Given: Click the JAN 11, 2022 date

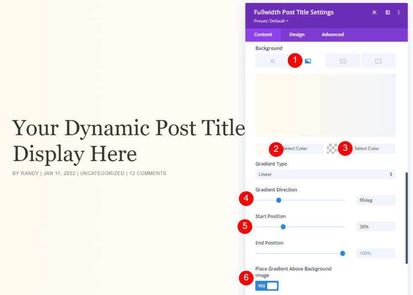Looking at the screenshot, I should (x=59, y=173).
